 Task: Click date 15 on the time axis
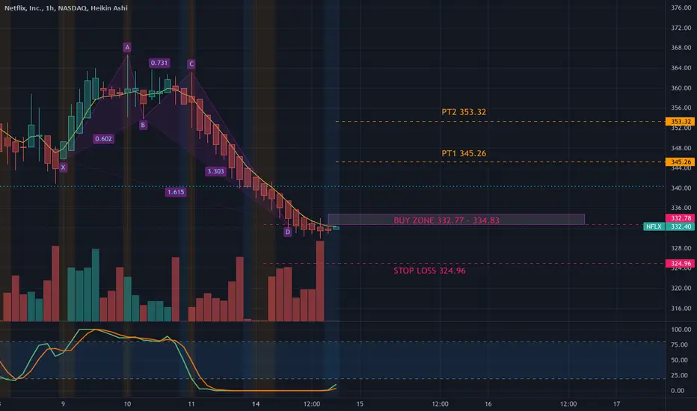pos(360,404)
